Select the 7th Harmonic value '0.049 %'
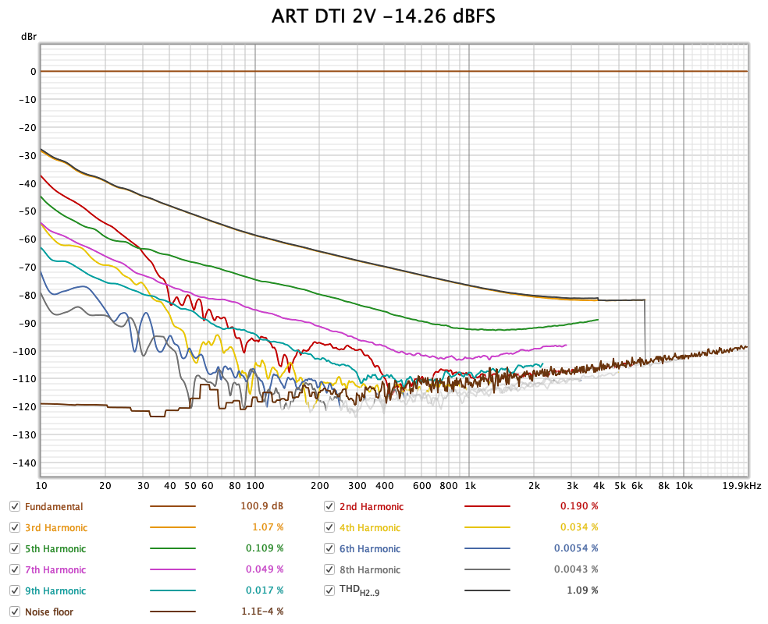The width and height of the screenshot is (768, 624). coord(265,569)
